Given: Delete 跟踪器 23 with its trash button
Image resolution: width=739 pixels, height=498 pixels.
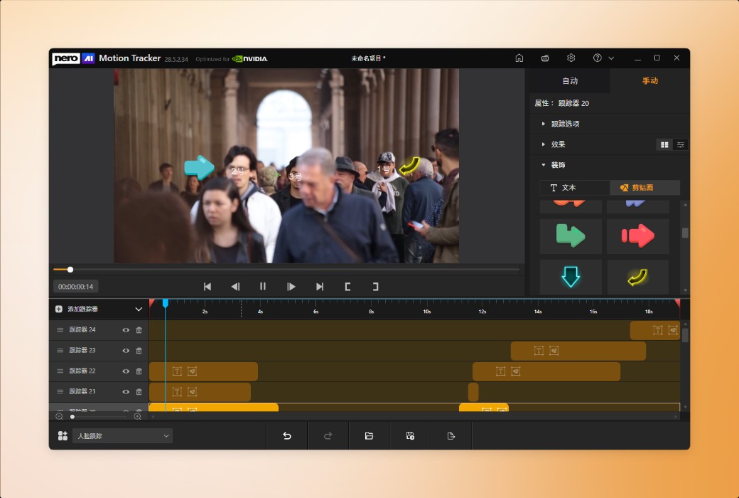Looking at the screenshot, I should 139,350.
